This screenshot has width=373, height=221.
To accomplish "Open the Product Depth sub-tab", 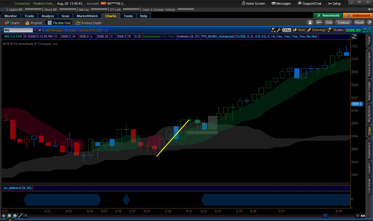I will (89, 23).
